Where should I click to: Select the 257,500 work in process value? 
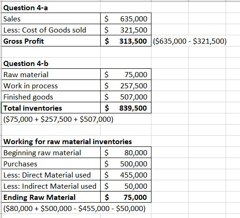pyautogui.click(x=126, y=86)
